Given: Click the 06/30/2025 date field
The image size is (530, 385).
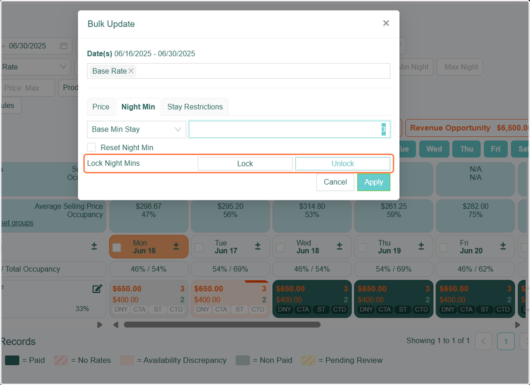Looking at the screenshot, I should click(36, 46).
